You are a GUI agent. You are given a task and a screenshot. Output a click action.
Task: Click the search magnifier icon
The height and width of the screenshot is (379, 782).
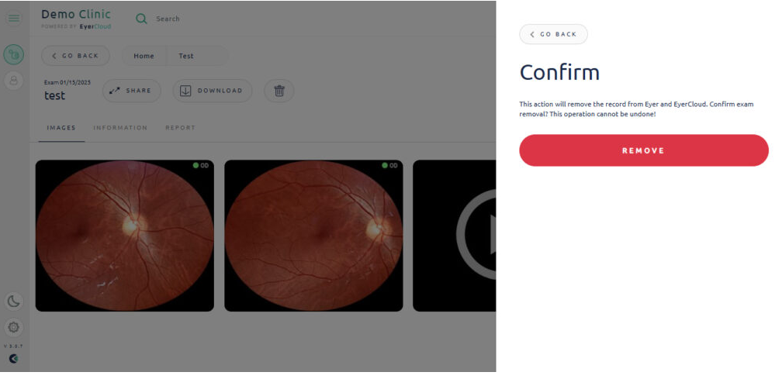pyautogui.click(x=142, y=19)
